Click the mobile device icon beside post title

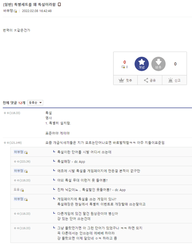pos(59,5)
